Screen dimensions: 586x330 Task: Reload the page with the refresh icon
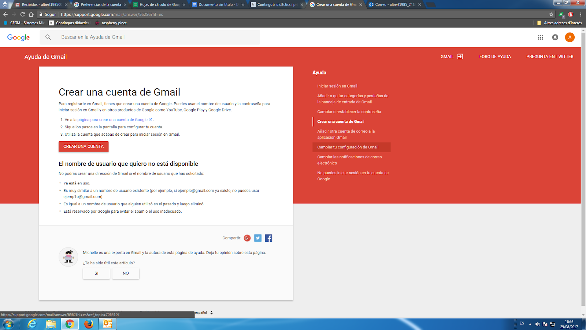tap(22, 14)
